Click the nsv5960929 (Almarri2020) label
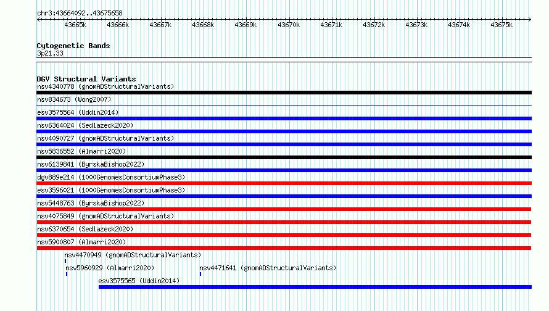Image resolution: width=549 pixels, height=311 pixels. 110,268
